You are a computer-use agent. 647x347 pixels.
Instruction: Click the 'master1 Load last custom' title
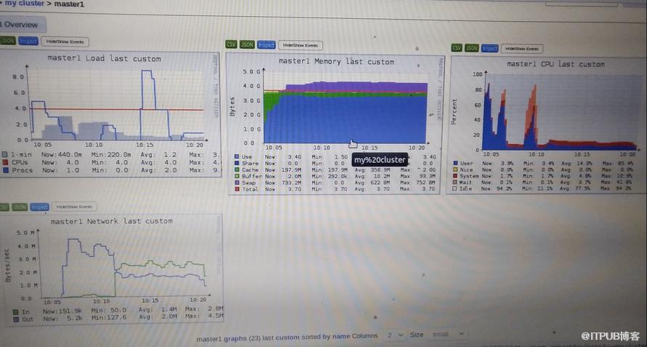(x=104, y=59)
